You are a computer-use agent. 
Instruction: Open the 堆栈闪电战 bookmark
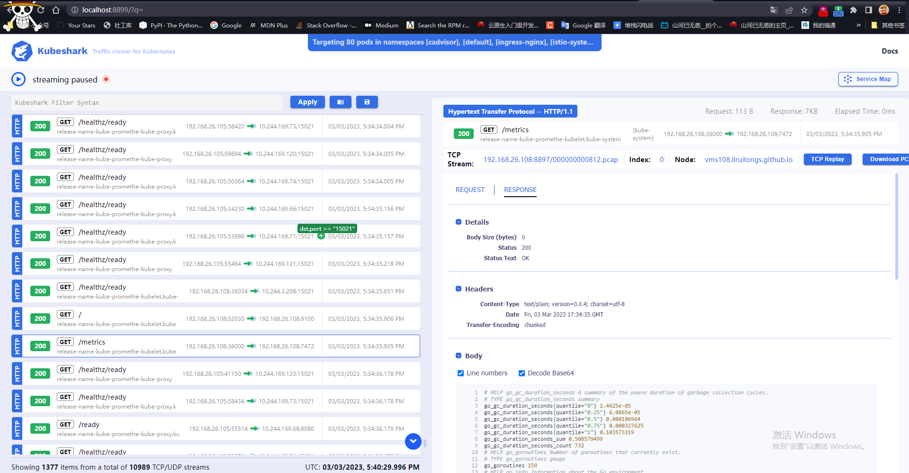point(633,25)
